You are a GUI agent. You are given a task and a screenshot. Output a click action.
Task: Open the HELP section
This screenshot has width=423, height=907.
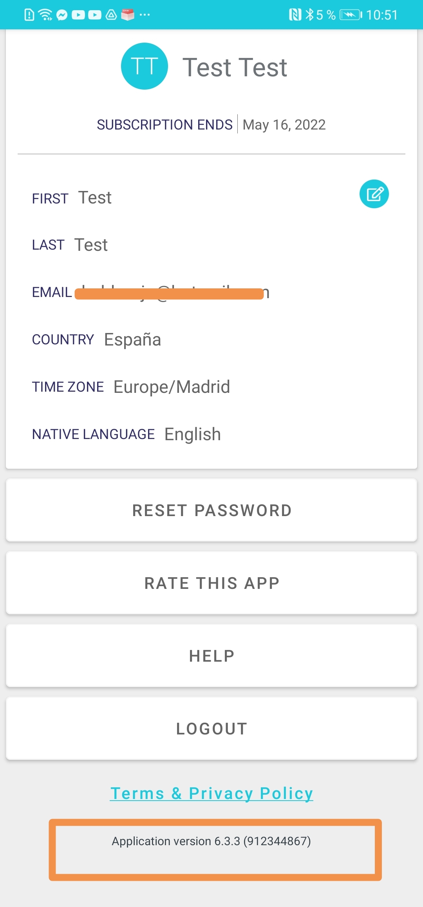click(211, 656)
